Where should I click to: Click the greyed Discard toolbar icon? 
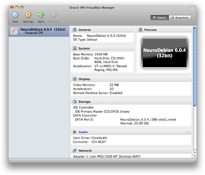pos(53,15)
